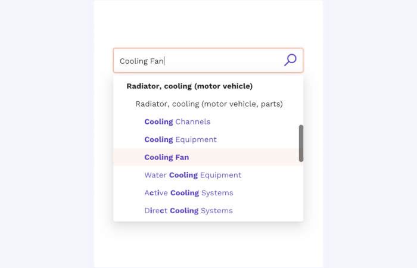
Task: Click the word Cooling in the search box
Action: point(134,61)
